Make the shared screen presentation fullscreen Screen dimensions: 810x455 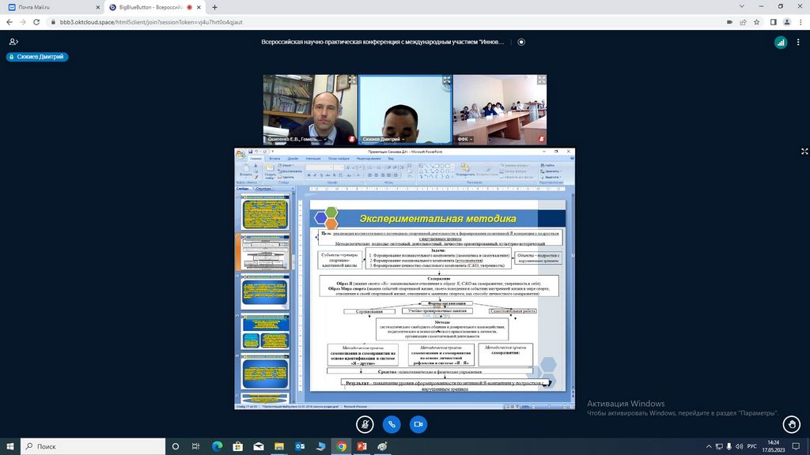click(804, 151)
